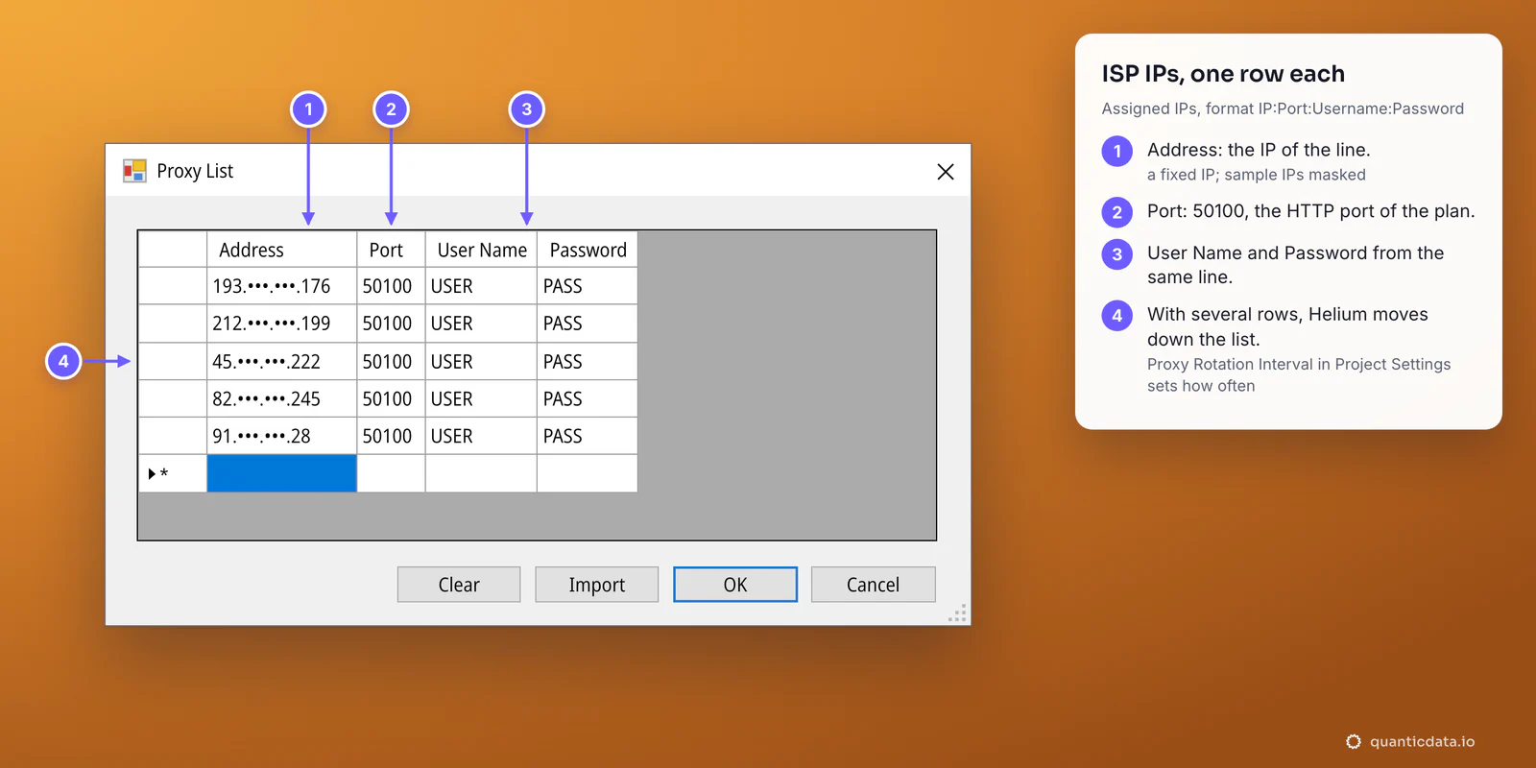Viewport: 1536px width, 768px height.
Task: Select the new-row header marked with asterisk
Action: click(173, 473)
